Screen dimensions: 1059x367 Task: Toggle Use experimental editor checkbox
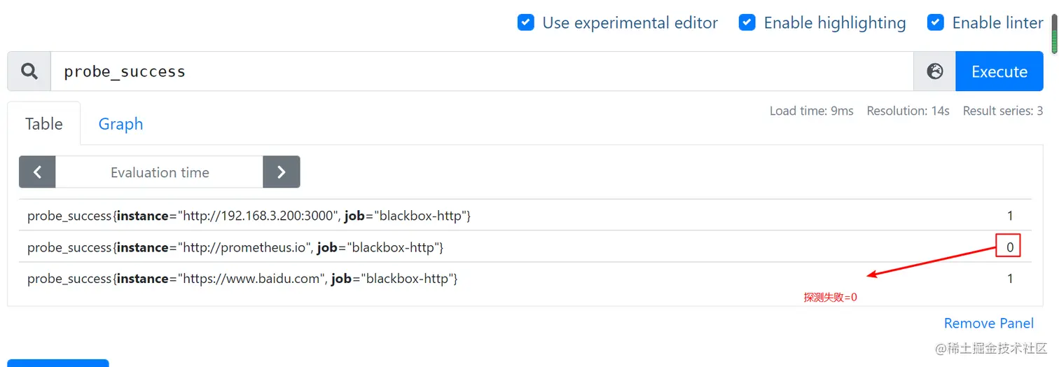[x=526, y=23]
